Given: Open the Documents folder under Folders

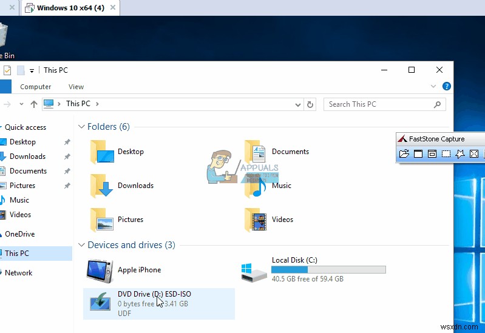Looking at the screenshot, I should pyautogui.click(x=277, y=152).
